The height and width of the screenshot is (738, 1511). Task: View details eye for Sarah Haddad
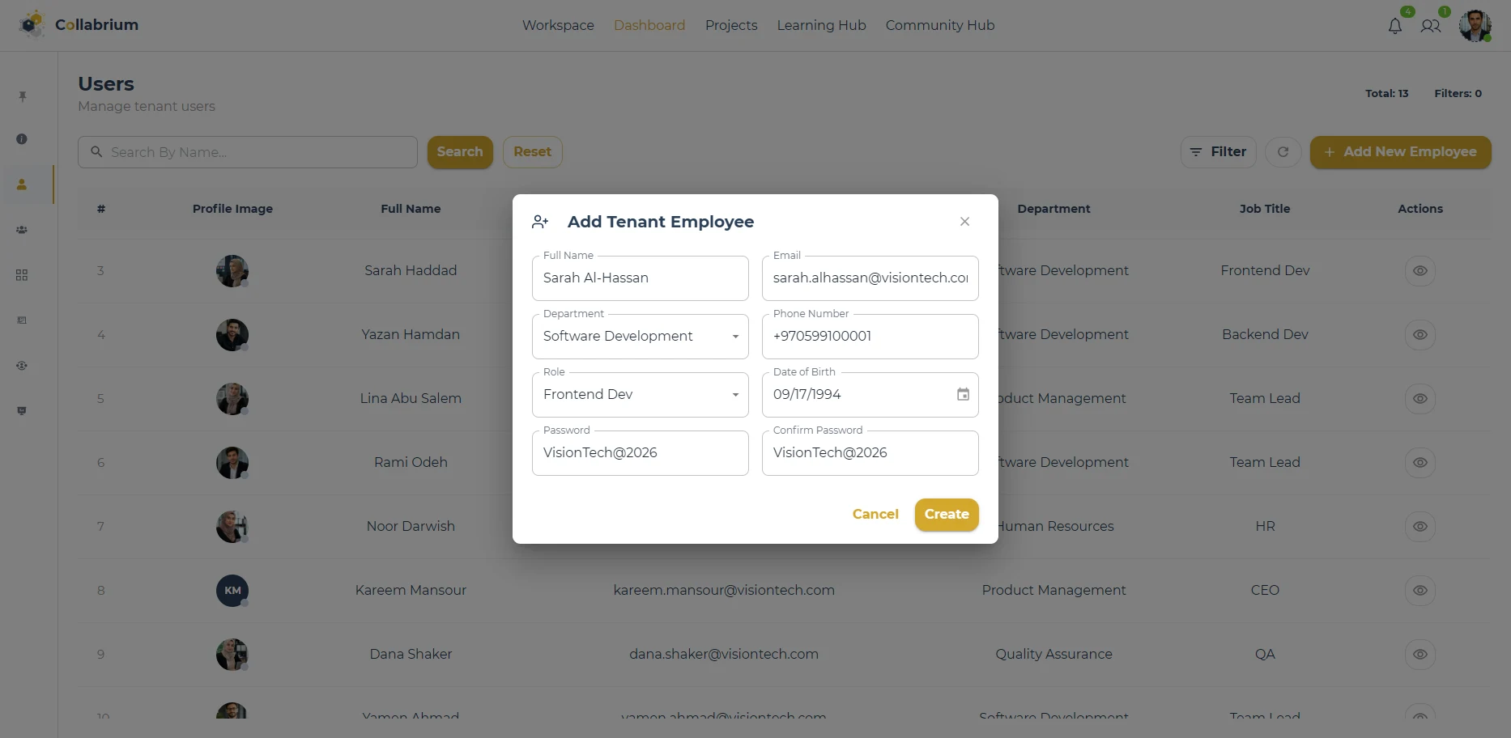click(x=1419, y=270)
